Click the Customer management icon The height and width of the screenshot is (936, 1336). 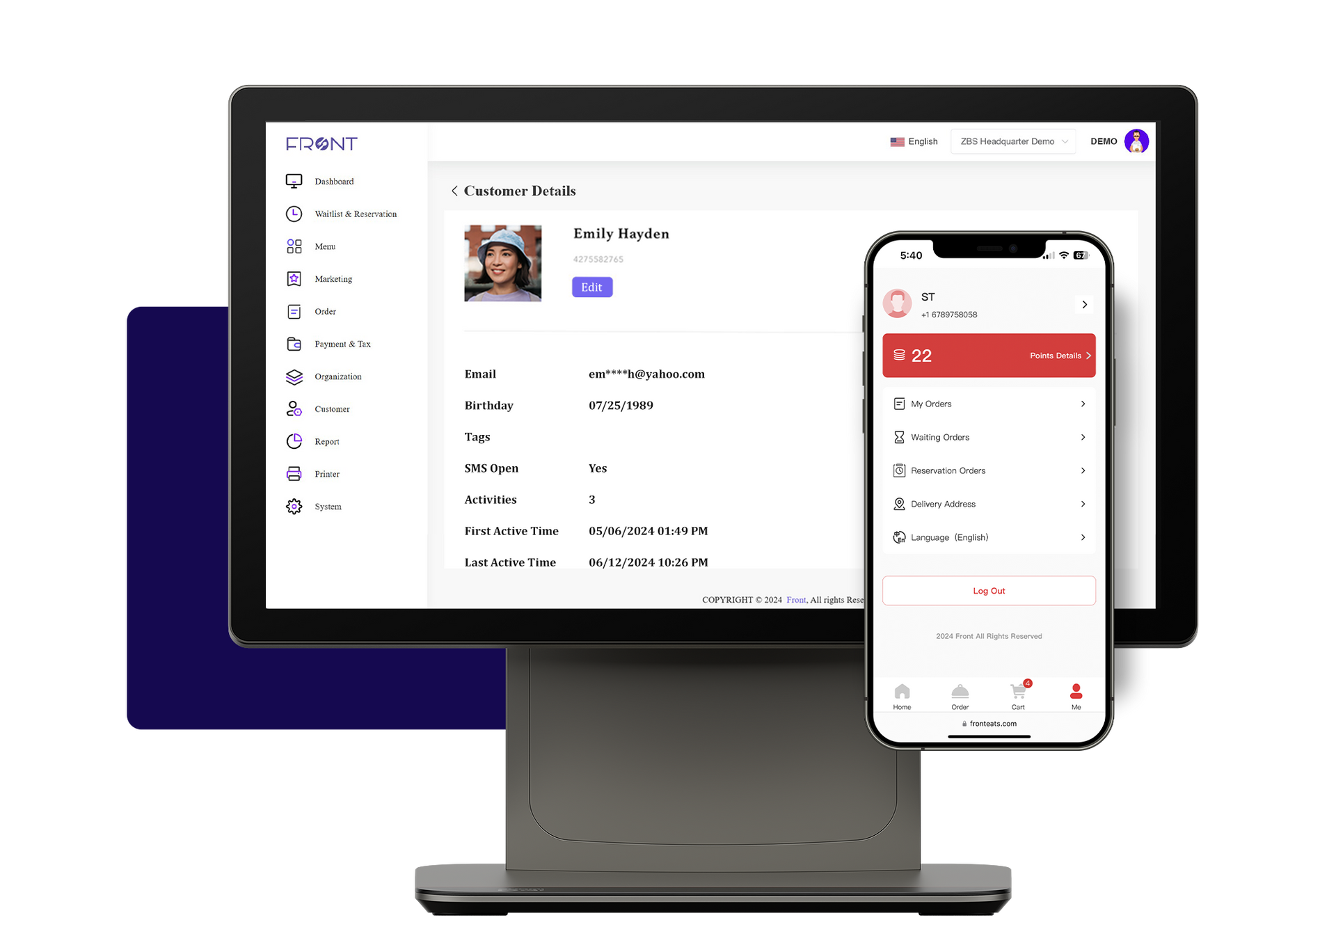click(294, 408)
